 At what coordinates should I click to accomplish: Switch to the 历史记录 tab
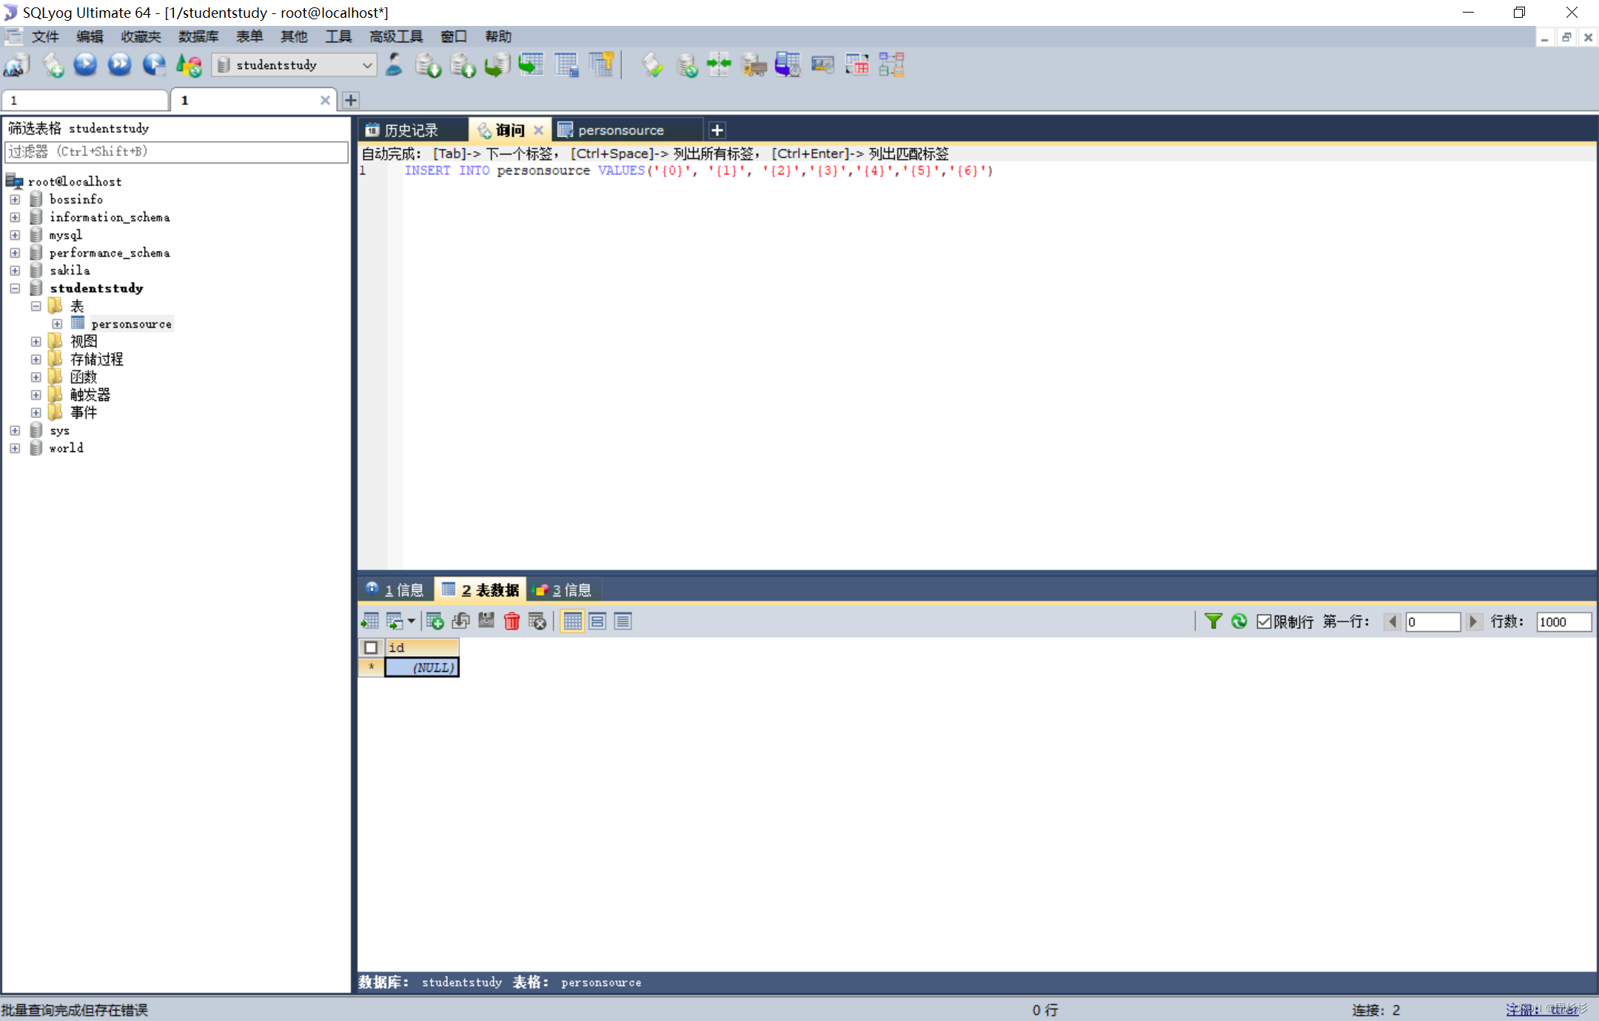(412, 130)
